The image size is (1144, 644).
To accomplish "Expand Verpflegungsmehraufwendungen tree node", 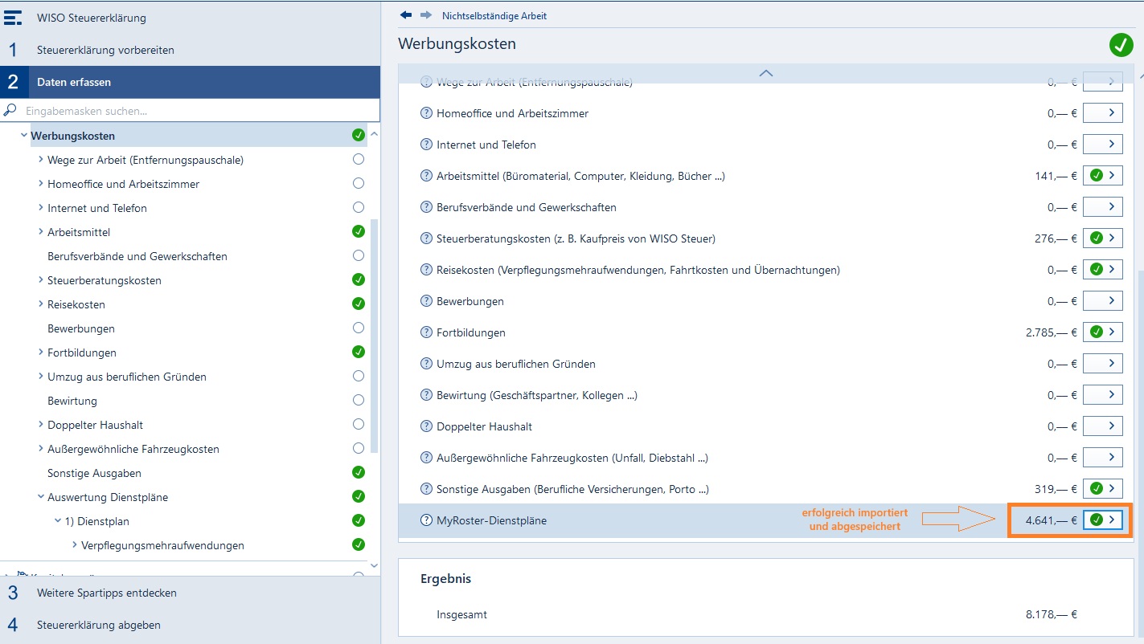I will click(75, 545).
